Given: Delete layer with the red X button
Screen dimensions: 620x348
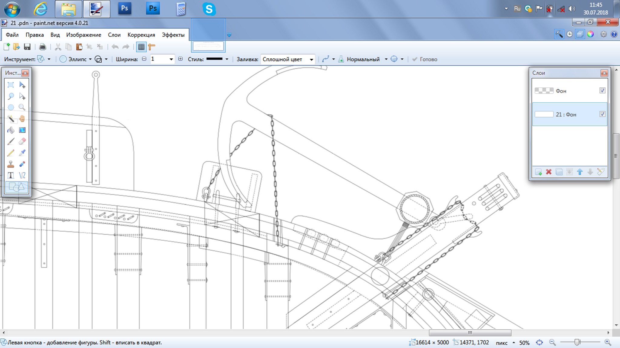Looking at the screenshot, I should point(549,172).
